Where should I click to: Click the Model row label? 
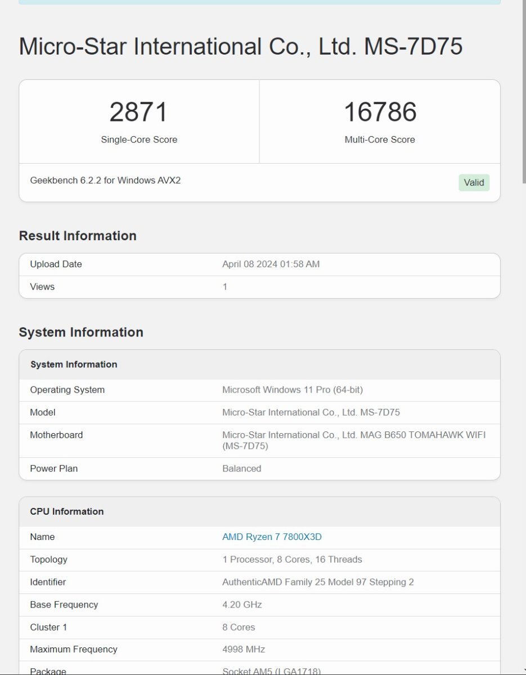click(43, 412)
